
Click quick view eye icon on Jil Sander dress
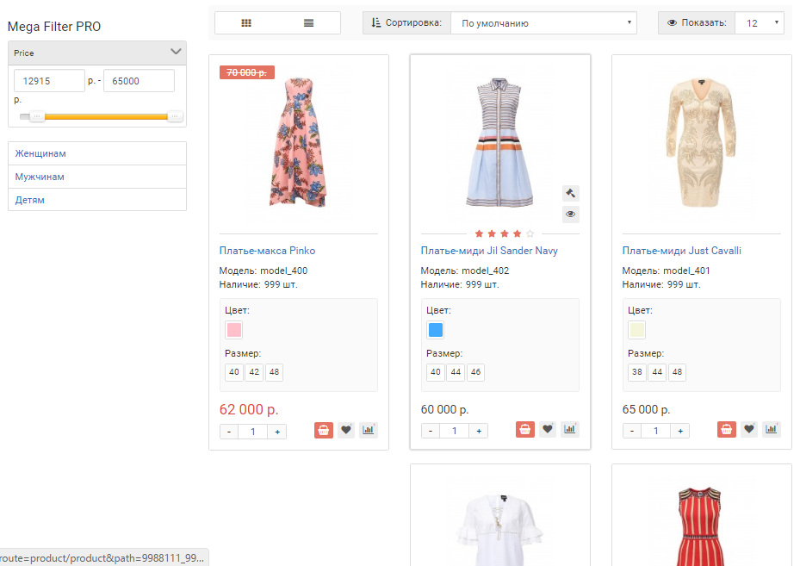pos(571,214)
